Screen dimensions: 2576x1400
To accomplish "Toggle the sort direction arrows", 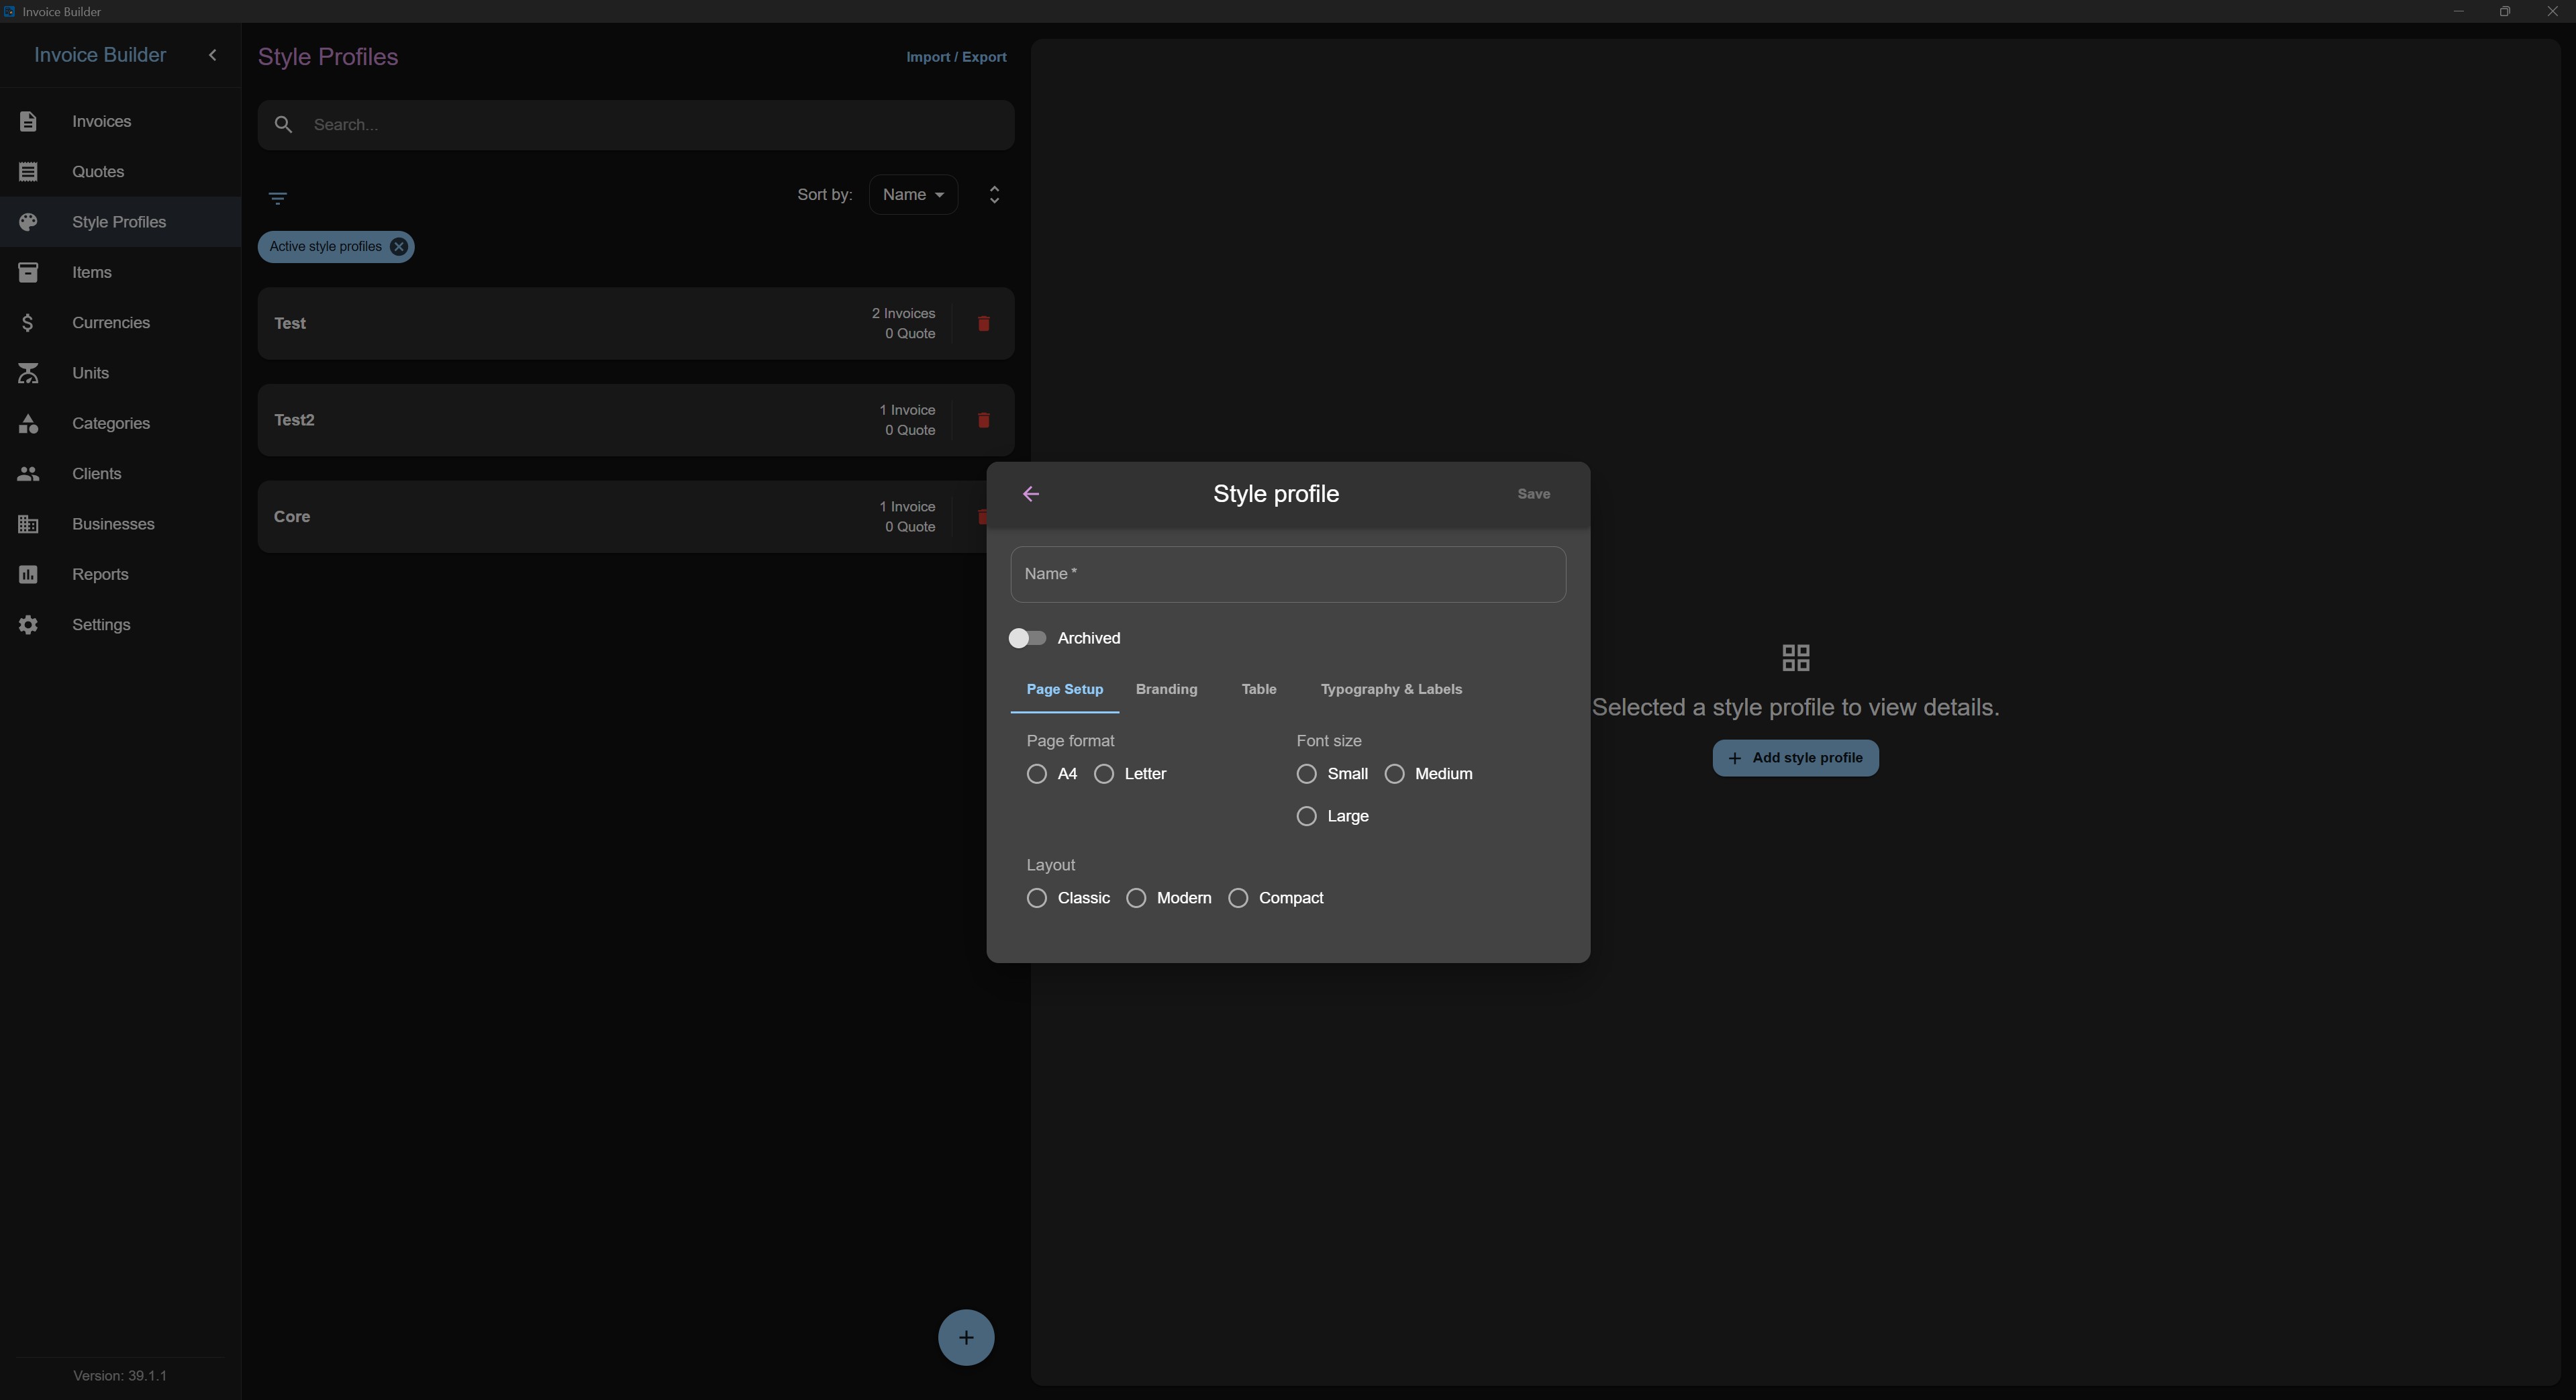I will tap(994, 194).
